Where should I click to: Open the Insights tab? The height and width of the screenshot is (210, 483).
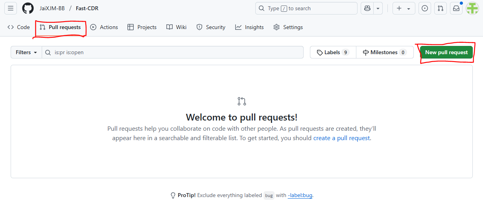tap(249, 27)
